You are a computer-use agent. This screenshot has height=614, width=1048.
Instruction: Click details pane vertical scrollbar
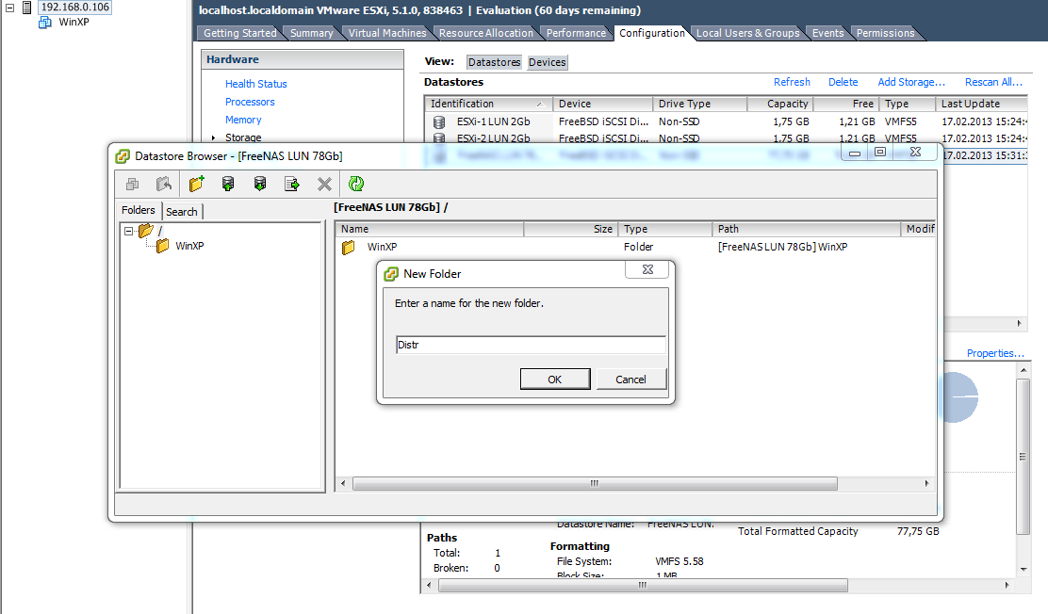click(1023, 457)
